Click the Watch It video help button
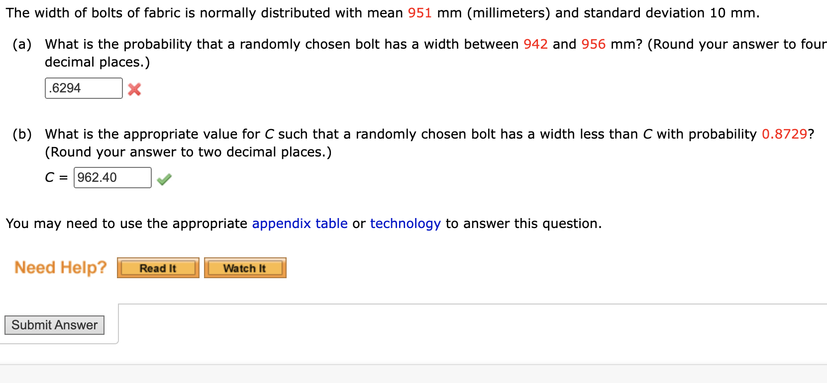Screen dimensions: 827x383 [245, 268]
